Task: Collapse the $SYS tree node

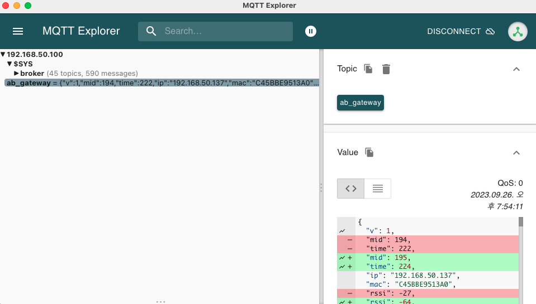Action: (x=10, y=64)
